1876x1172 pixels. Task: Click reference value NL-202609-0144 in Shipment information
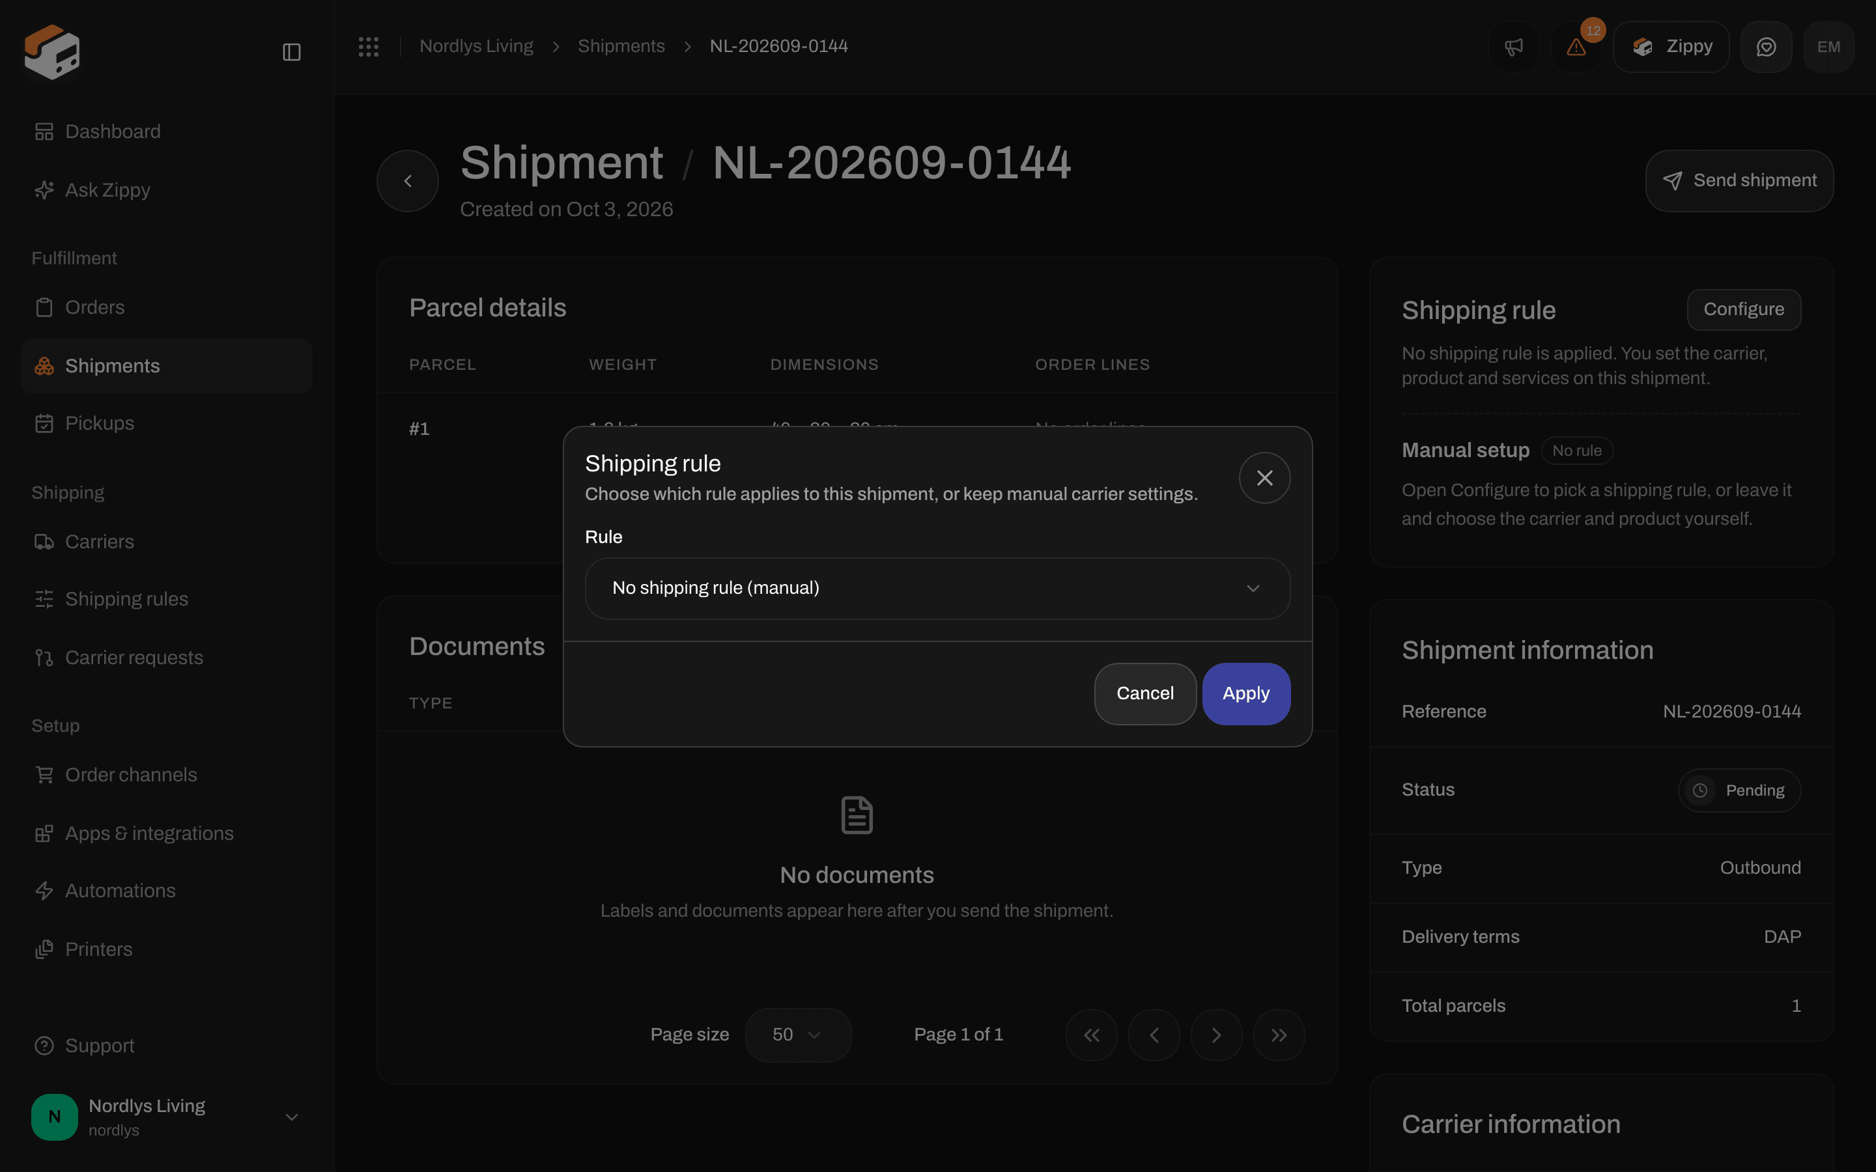(x=1732, y=712)
